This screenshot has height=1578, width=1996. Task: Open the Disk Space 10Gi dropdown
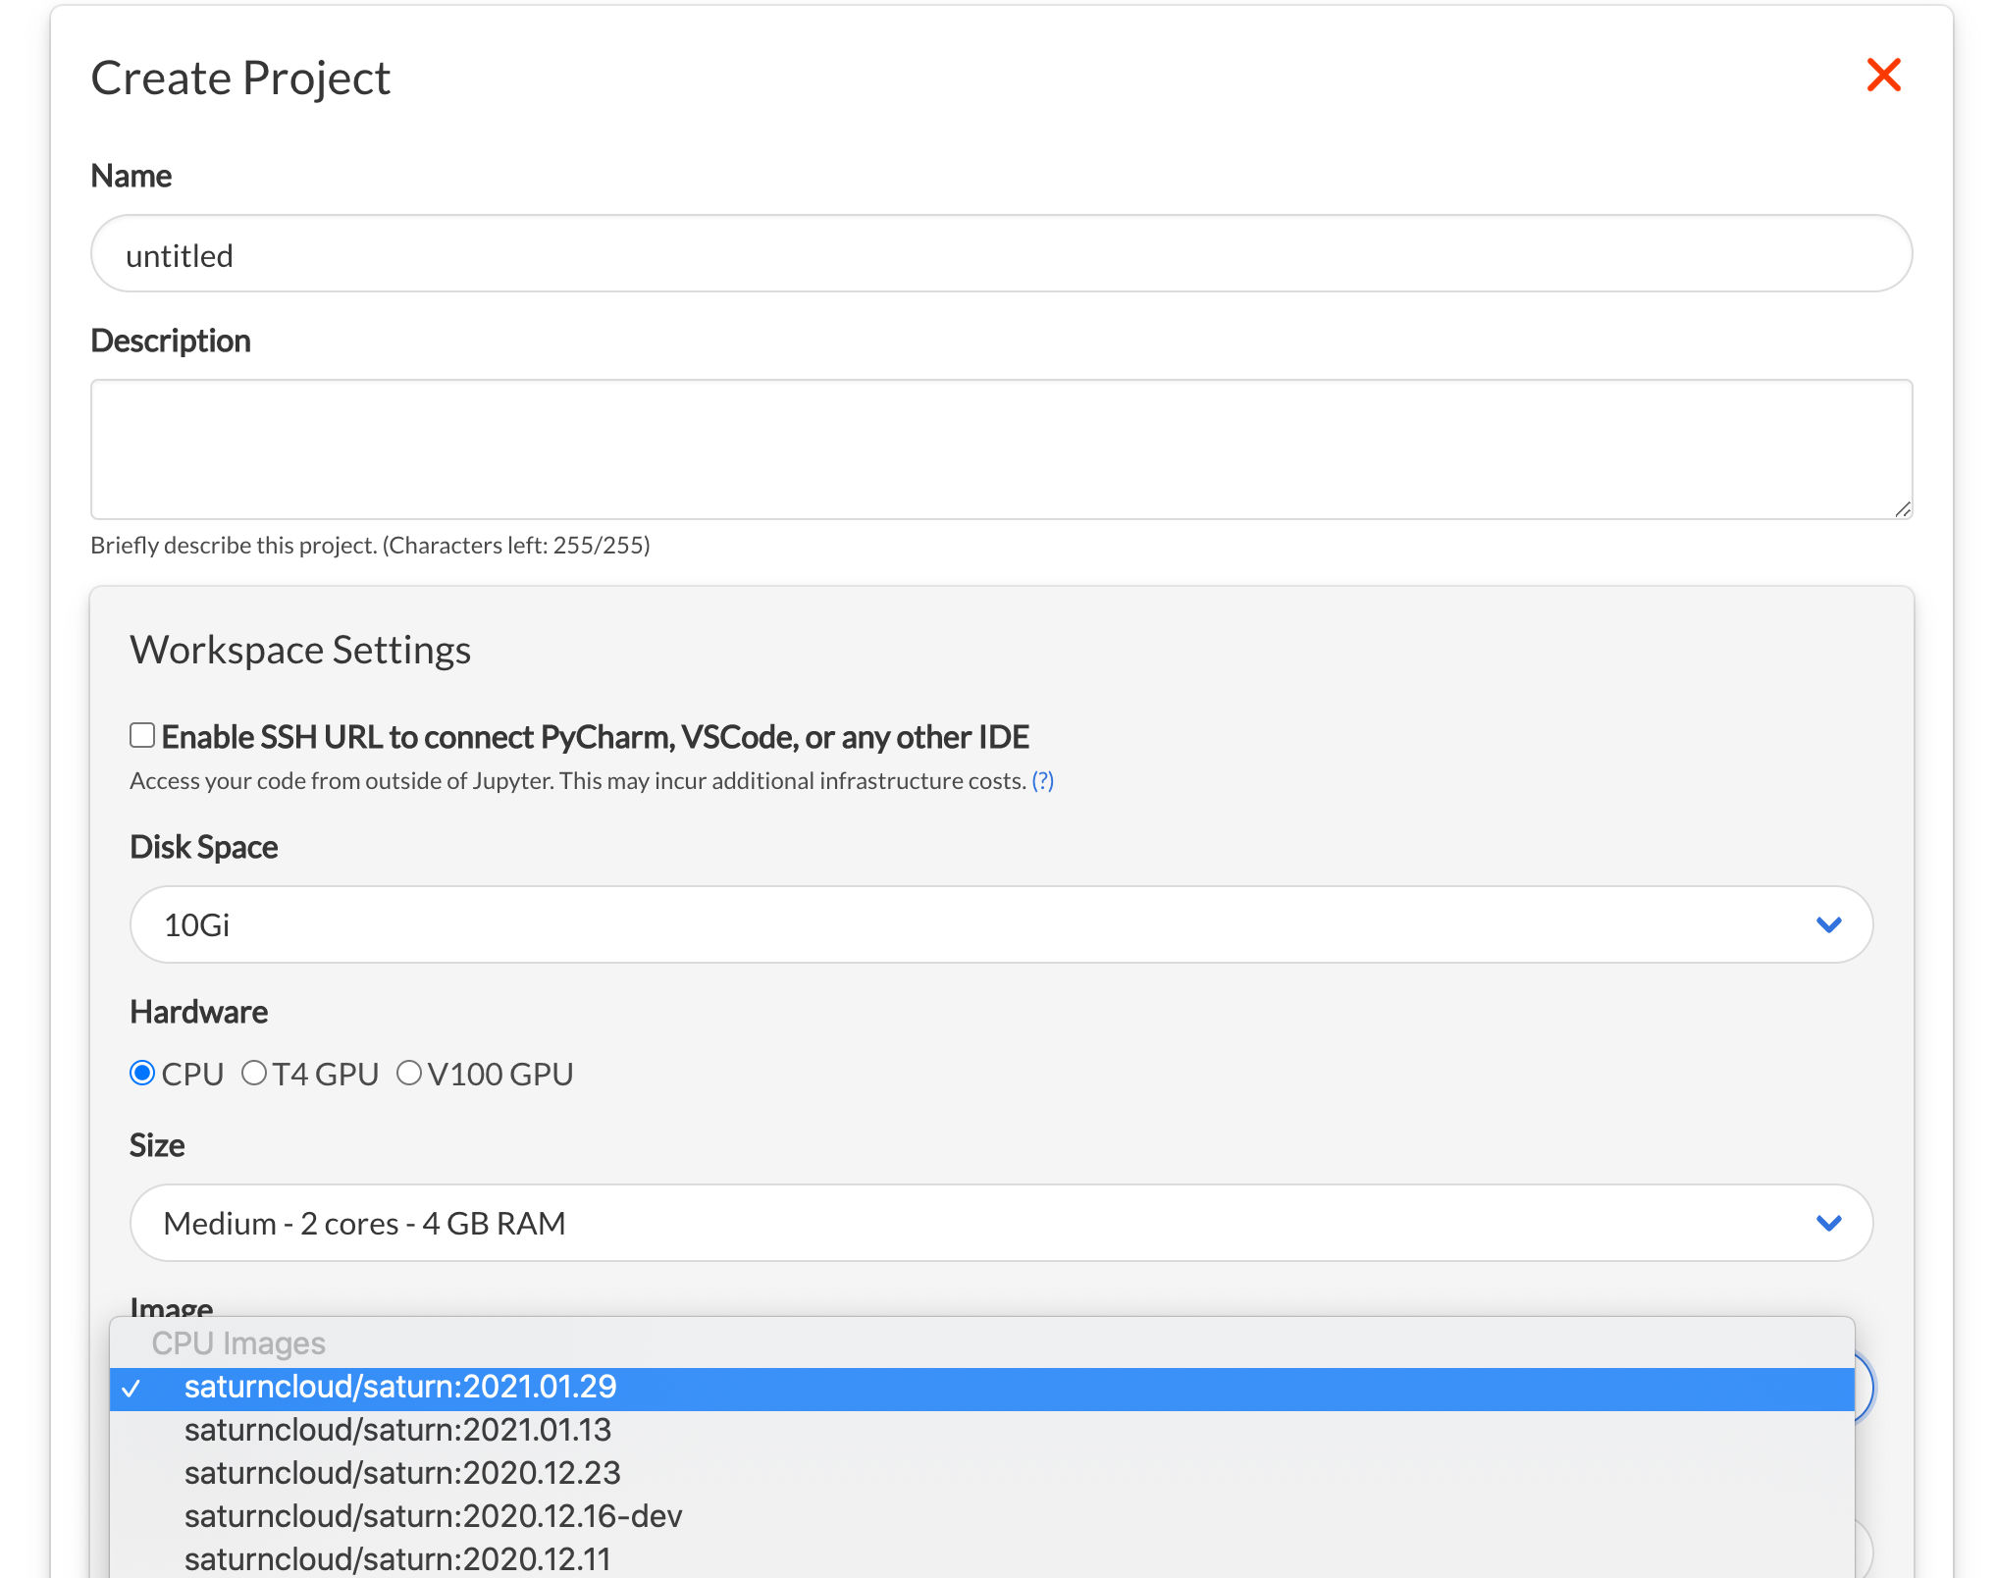(1001, 924)
